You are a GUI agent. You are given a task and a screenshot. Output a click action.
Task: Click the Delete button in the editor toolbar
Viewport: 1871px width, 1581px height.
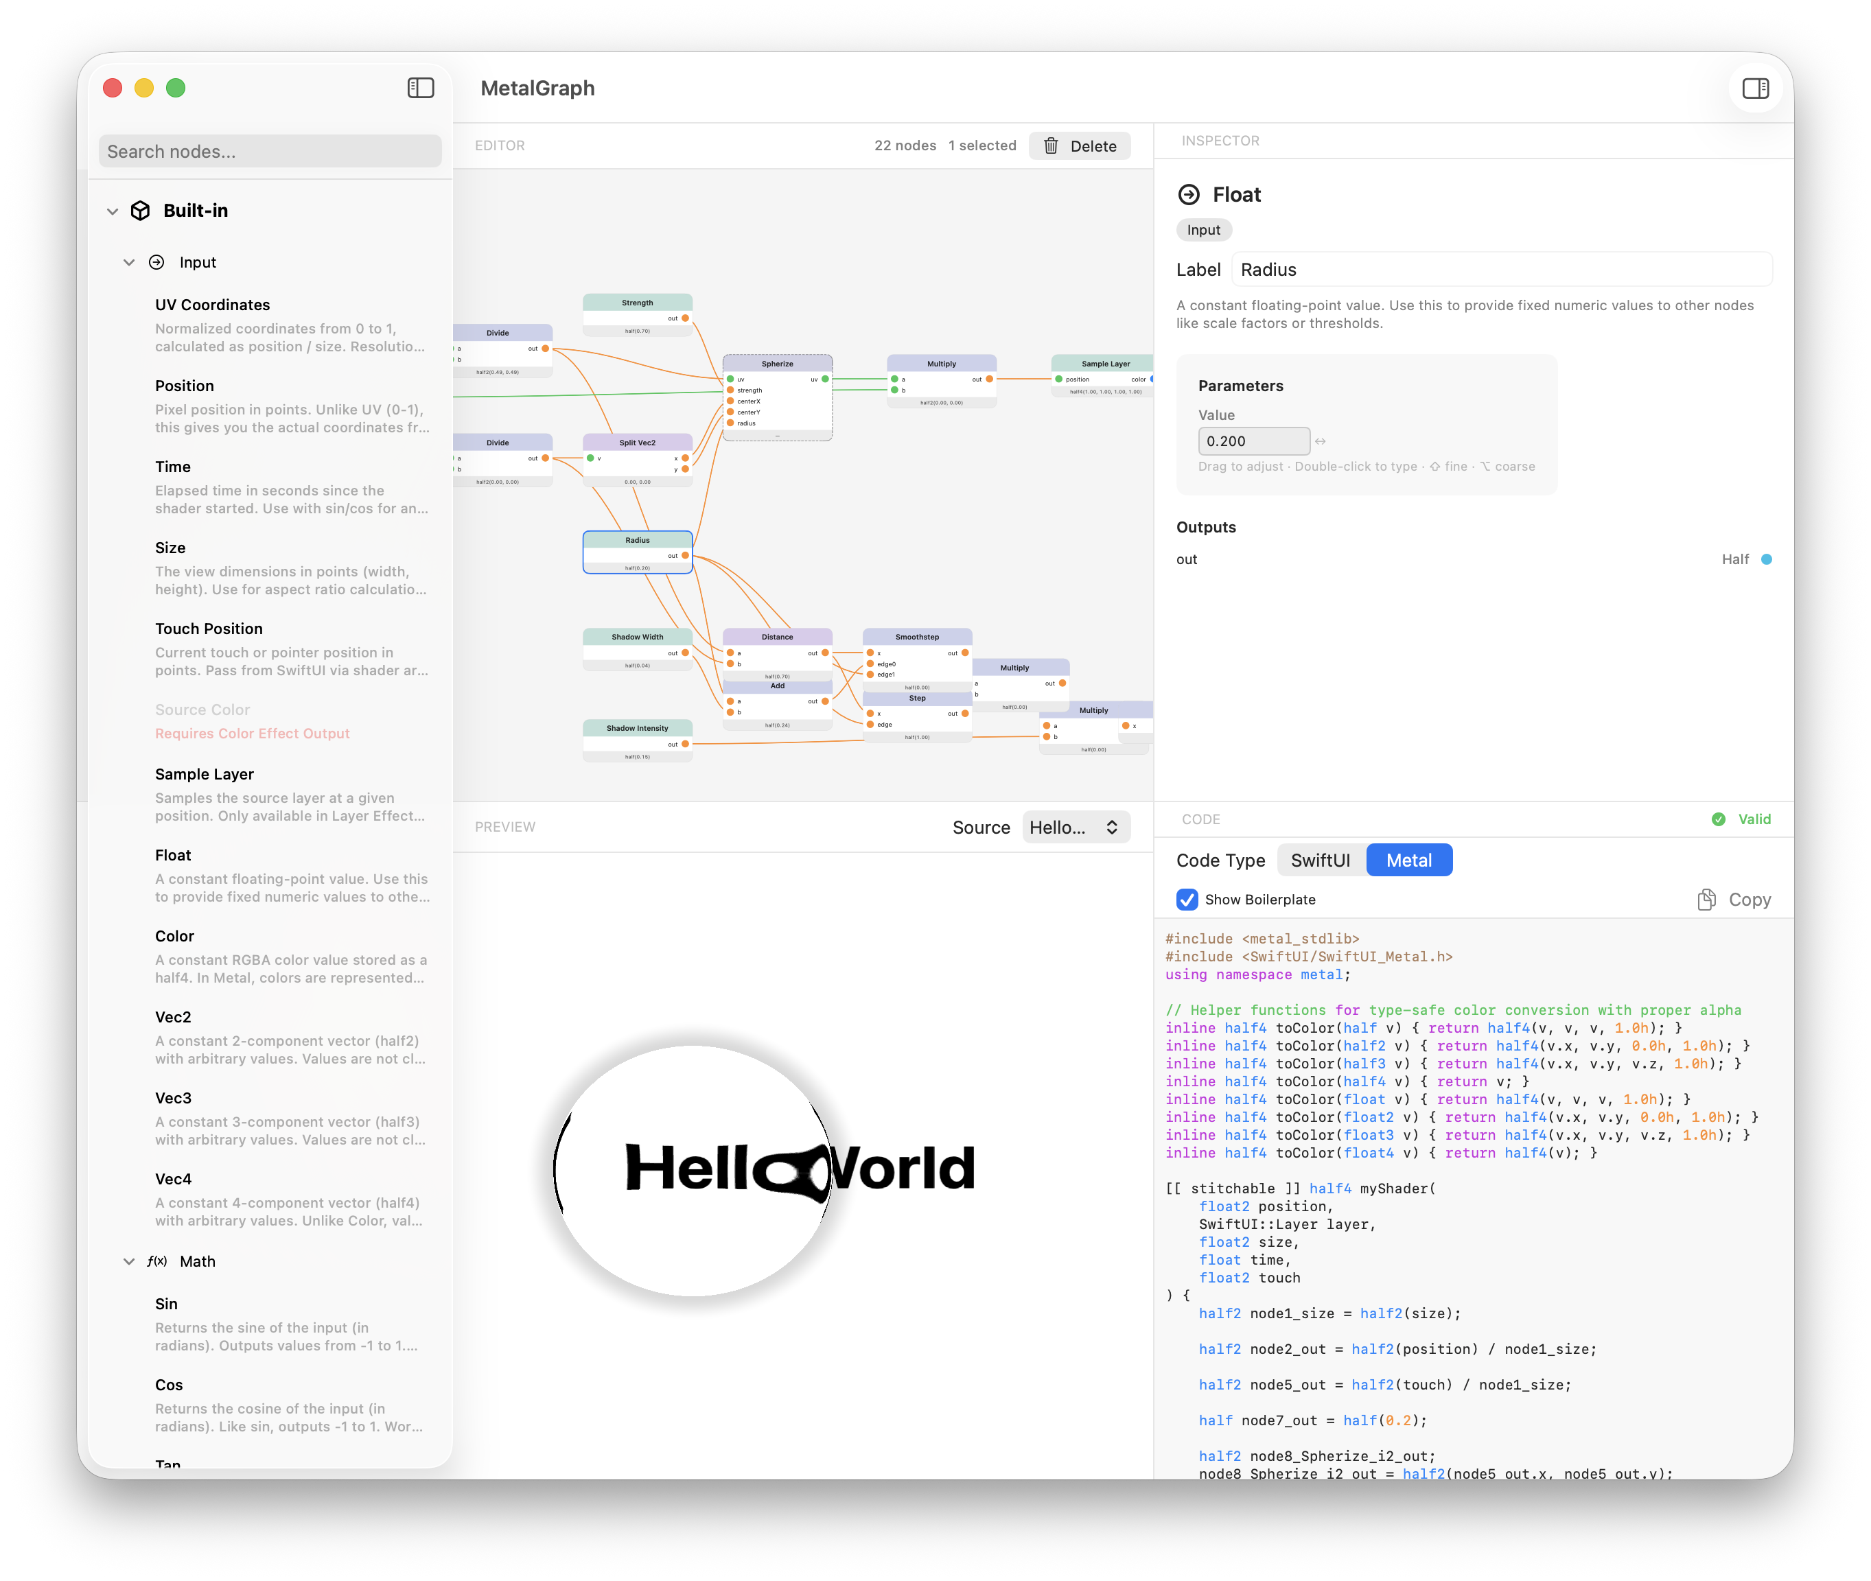pyautogui.click(x=1080, y=145)
